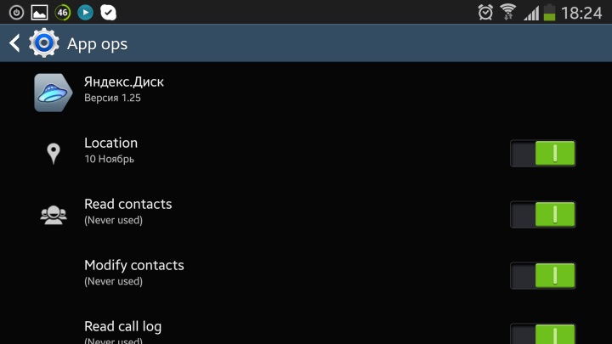
Task: Tap the back arrow in header
Action: [x=14, y=43]
